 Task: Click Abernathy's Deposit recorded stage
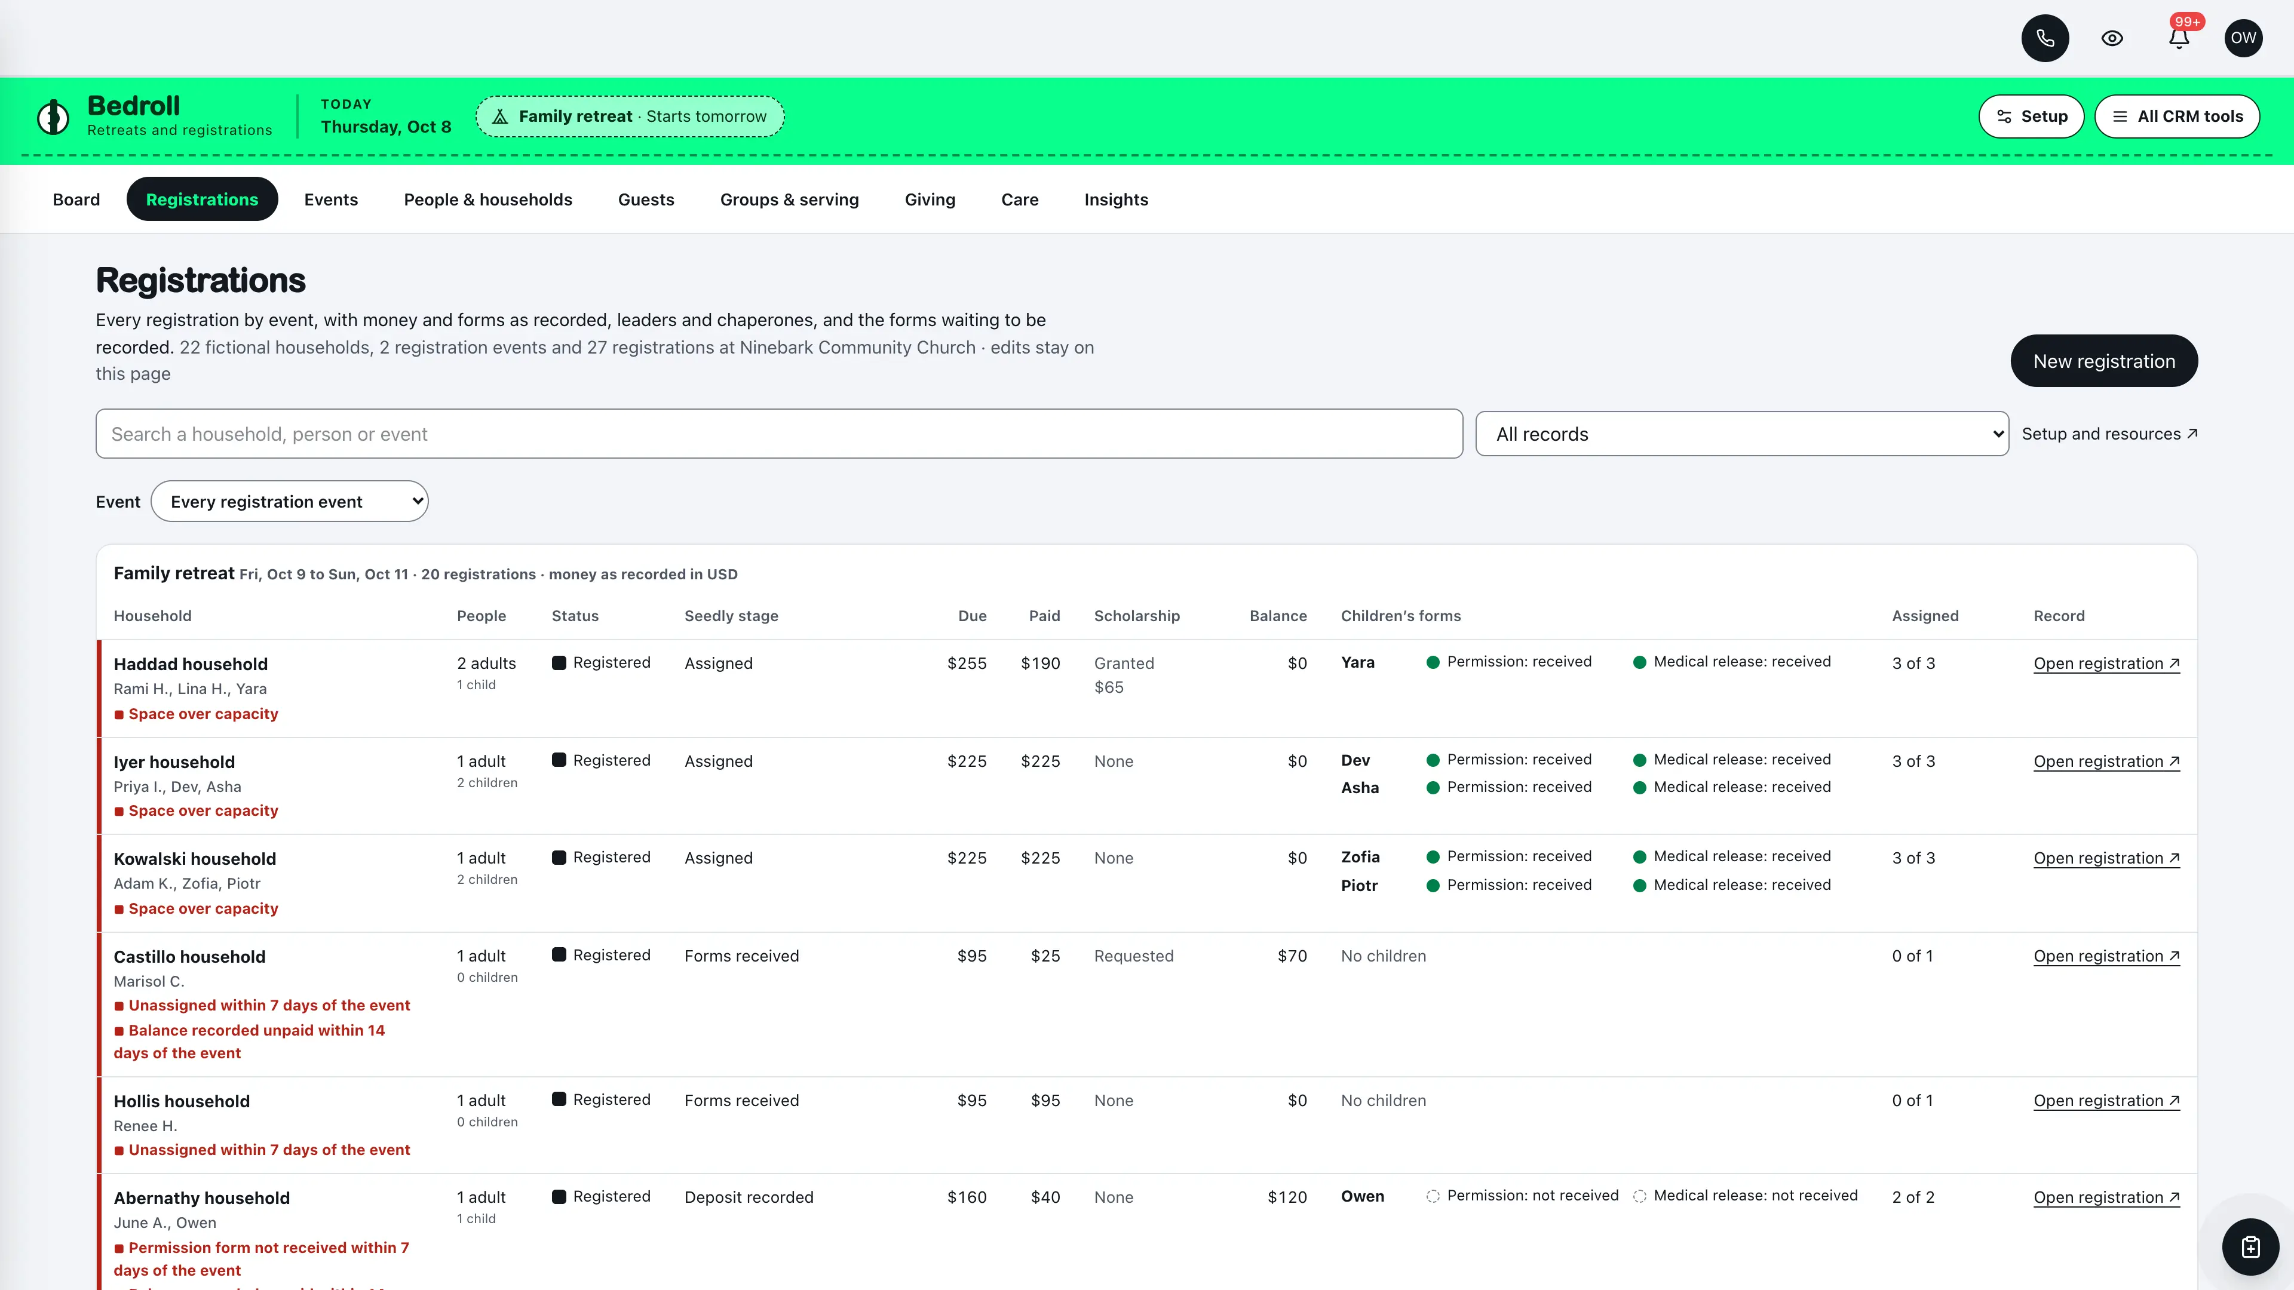coord(749,1197)
